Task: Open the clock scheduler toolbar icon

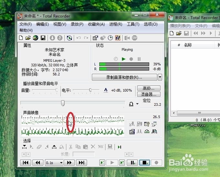Action: [110, 38]
